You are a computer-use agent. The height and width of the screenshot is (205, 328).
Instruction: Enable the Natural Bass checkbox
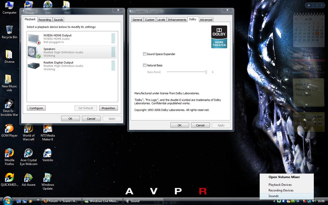[145, 65]
